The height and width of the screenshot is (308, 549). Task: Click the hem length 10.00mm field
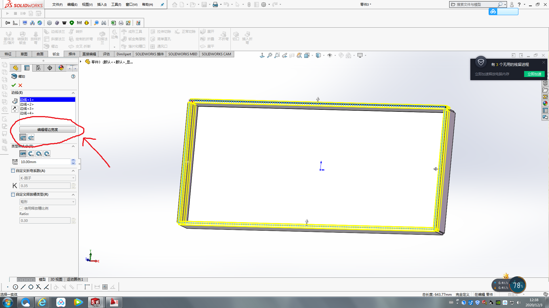tap(45, 162)
